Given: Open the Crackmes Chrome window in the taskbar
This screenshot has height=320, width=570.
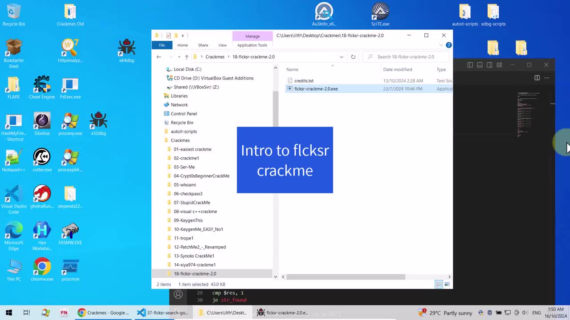Looking at the screenshot, I should 104,313.
